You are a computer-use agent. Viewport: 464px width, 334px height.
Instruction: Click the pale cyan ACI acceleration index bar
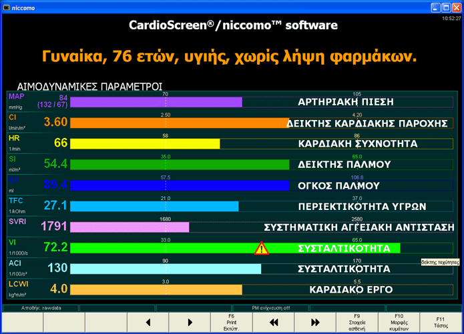pyautogui.click(x=166, y=269)
